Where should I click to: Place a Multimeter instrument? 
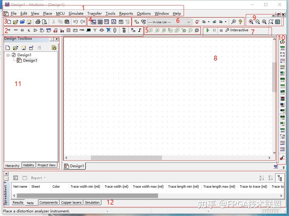282,42
